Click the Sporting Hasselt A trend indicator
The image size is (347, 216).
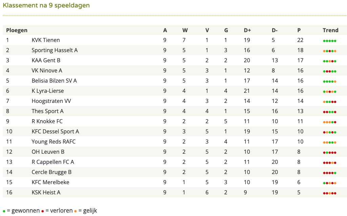tap(329, 51)
